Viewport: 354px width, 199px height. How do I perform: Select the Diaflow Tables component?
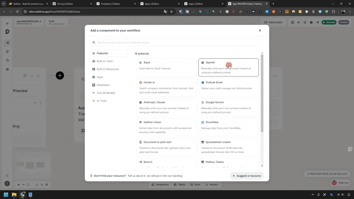229,163
